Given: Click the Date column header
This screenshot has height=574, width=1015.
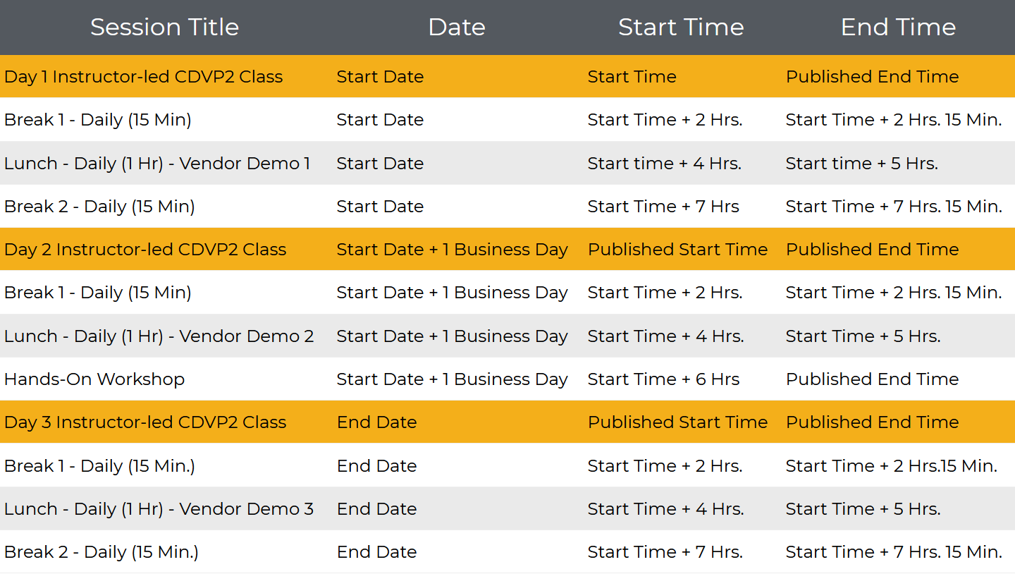Looking at the screenshot, I should 457,27.
